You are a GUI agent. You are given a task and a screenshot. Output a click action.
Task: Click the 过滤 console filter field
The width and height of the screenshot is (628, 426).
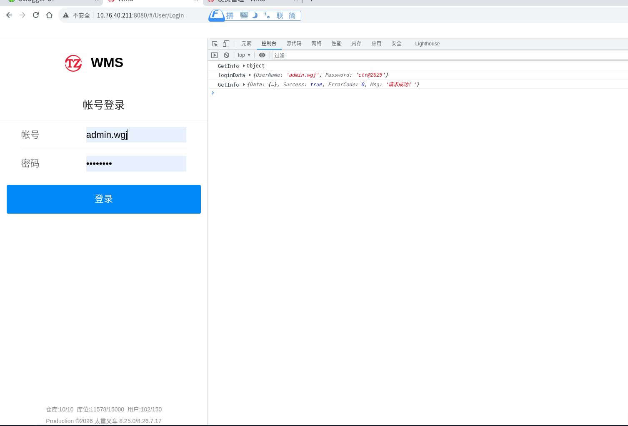tap(450, 55)
